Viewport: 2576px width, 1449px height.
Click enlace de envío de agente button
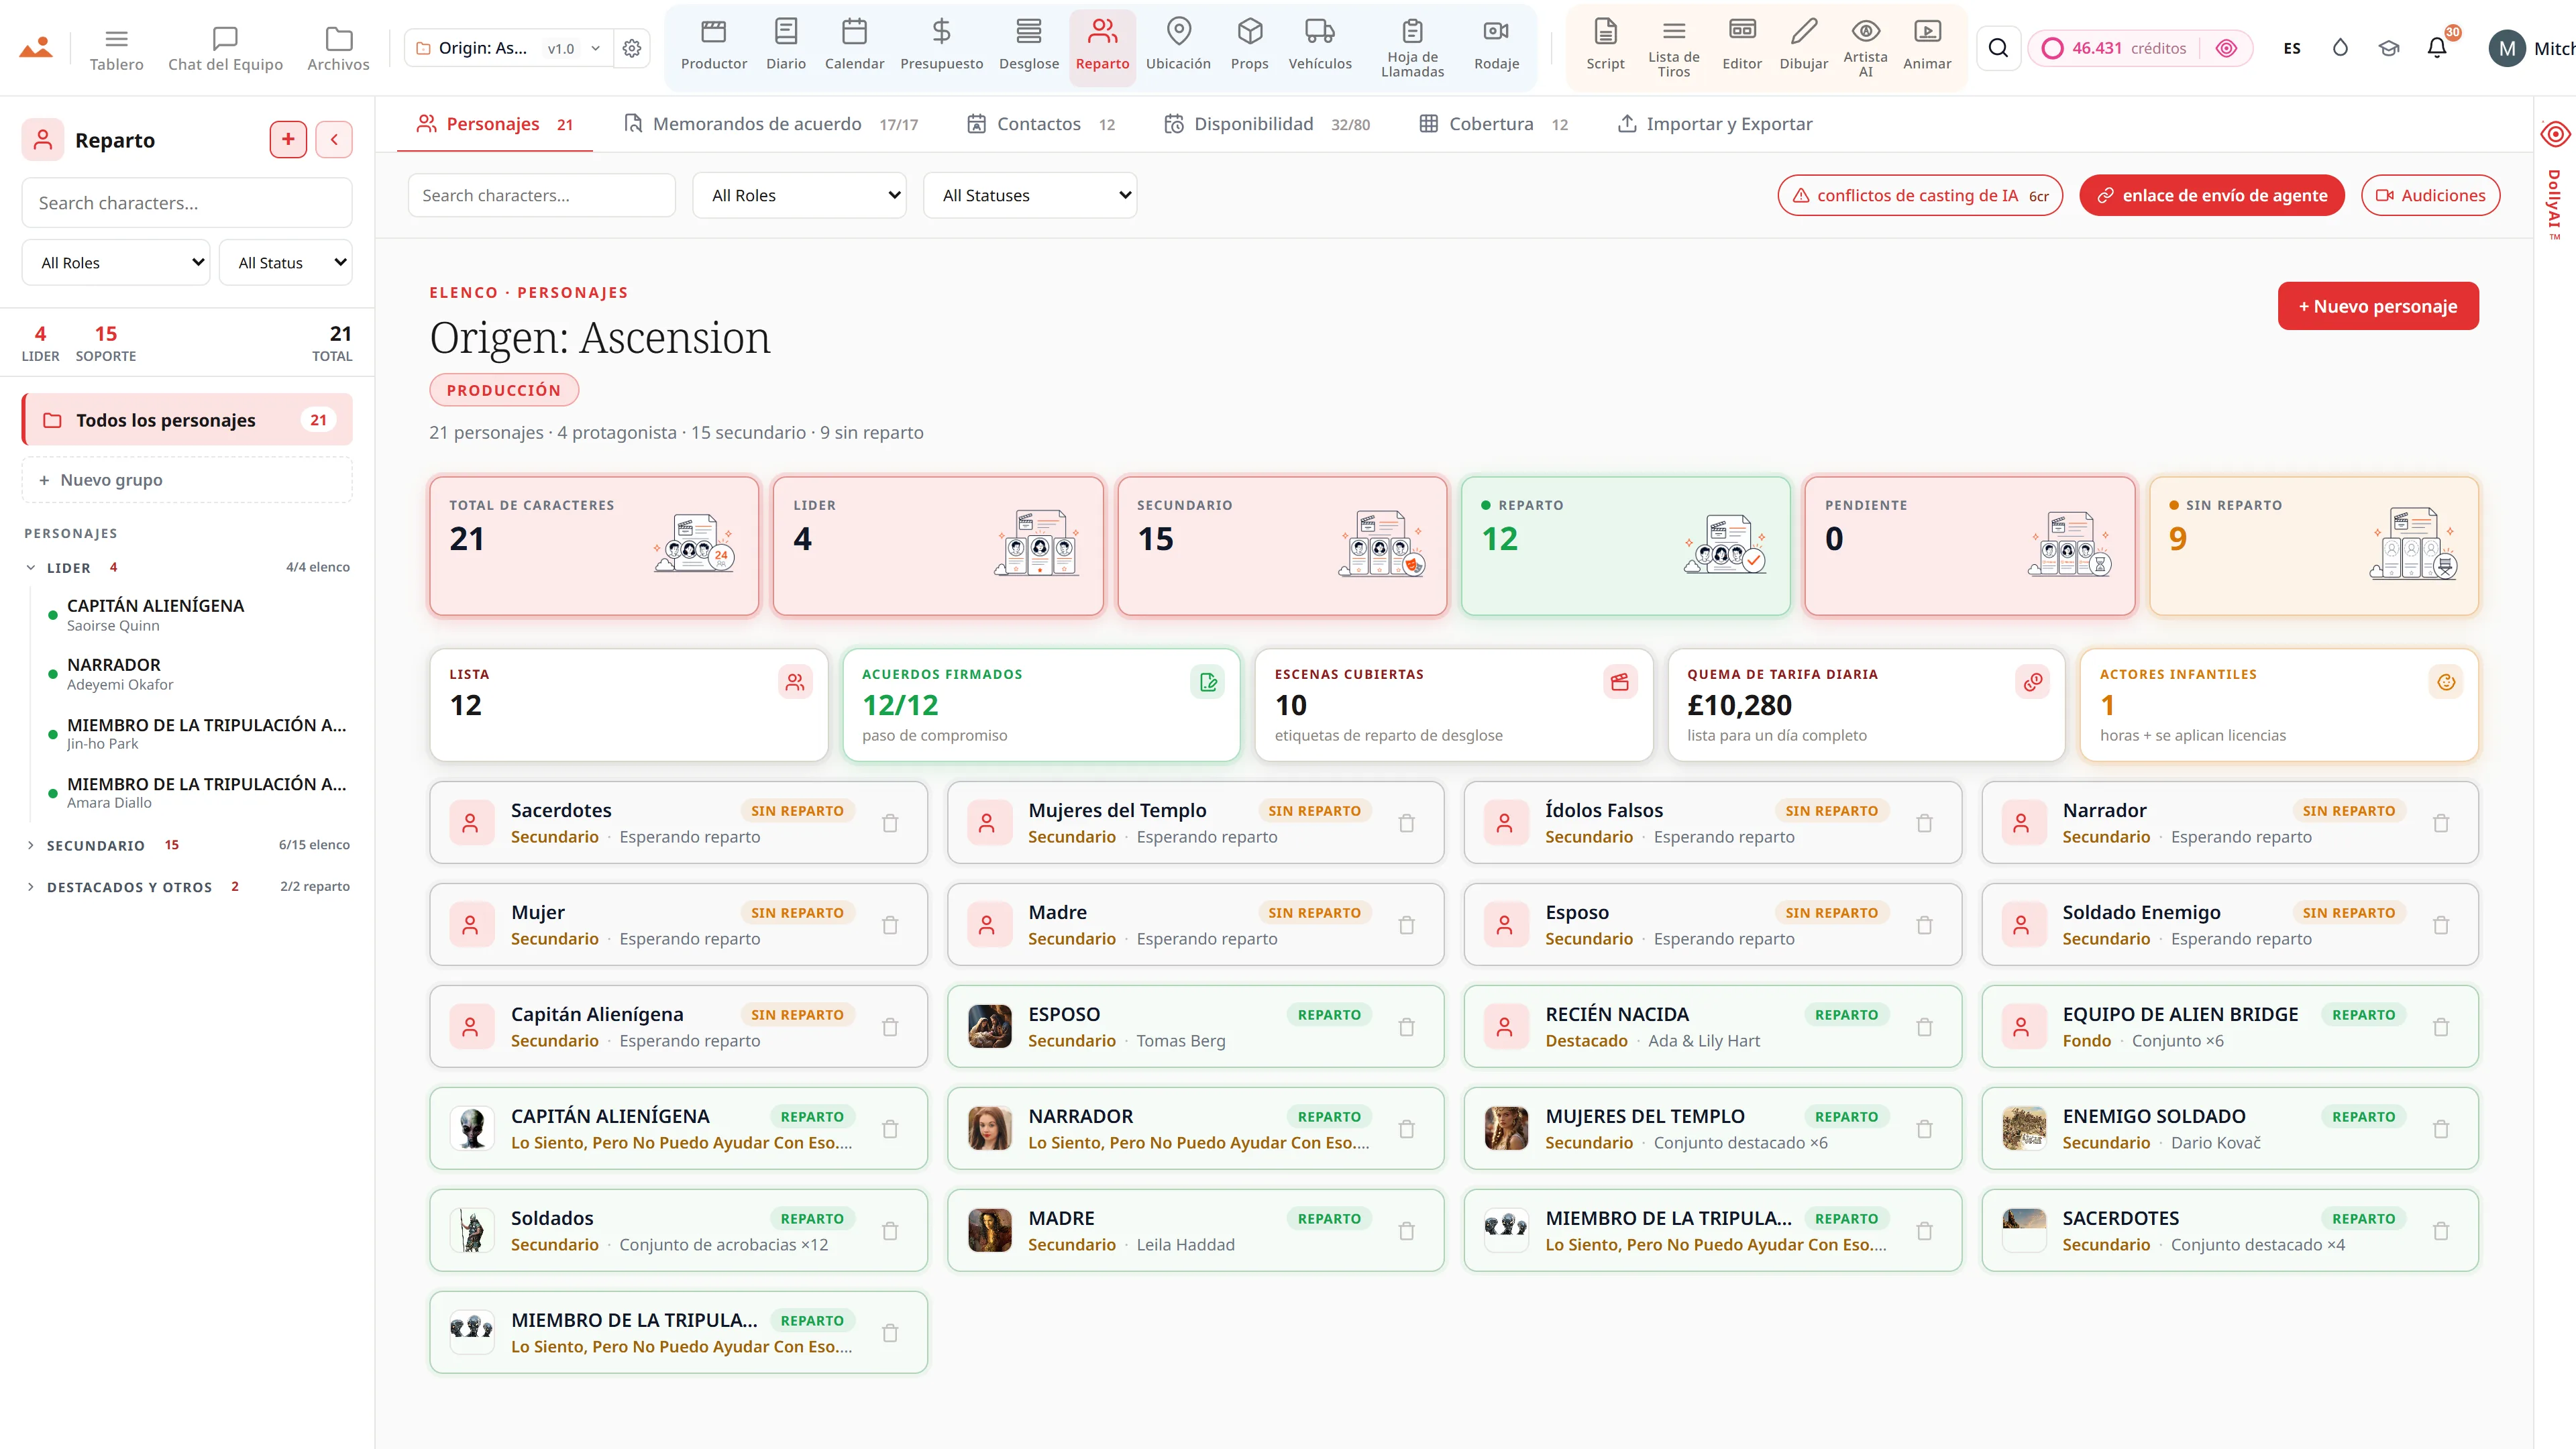tap(2212, 195)
